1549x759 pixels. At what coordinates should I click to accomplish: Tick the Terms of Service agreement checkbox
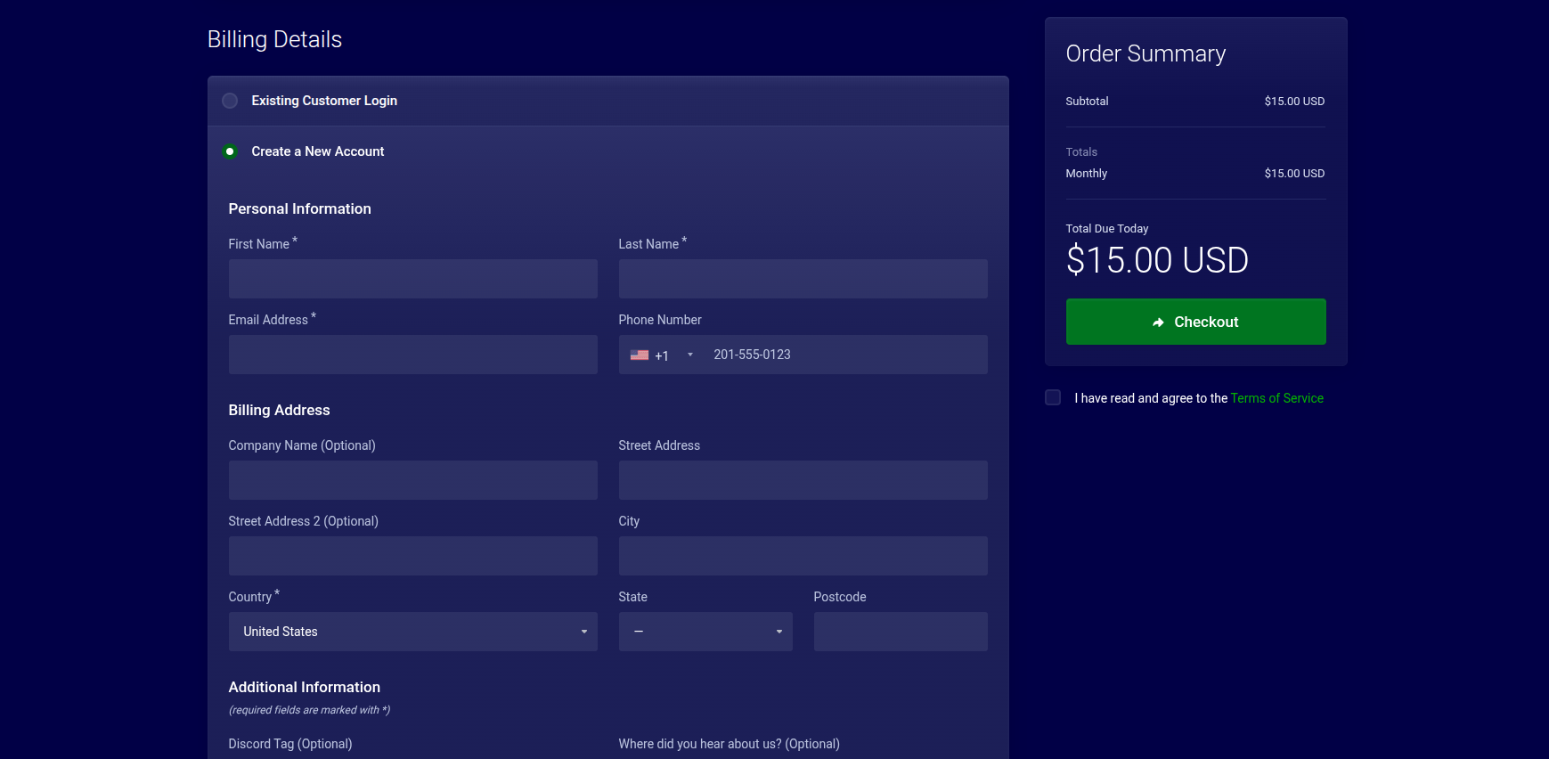[x=1053, y=397]
